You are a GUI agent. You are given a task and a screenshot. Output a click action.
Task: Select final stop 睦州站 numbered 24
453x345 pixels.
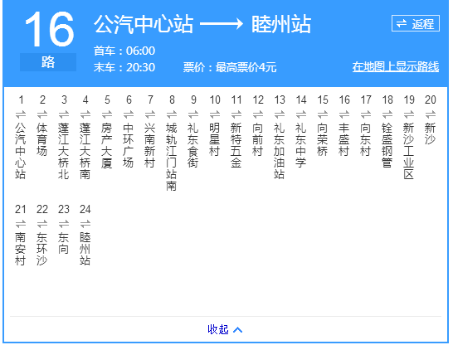coord(85,249)
